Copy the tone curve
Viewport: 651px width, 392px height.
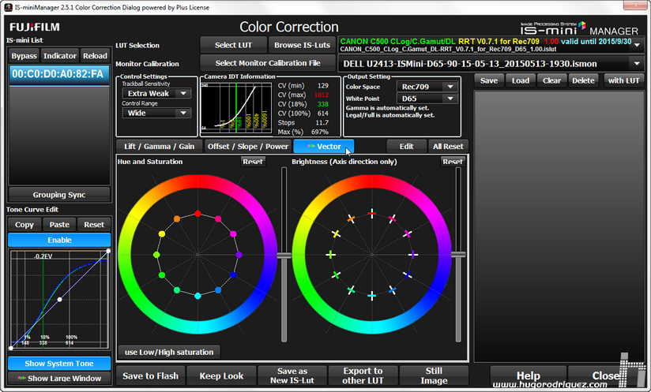pos(24,225)
